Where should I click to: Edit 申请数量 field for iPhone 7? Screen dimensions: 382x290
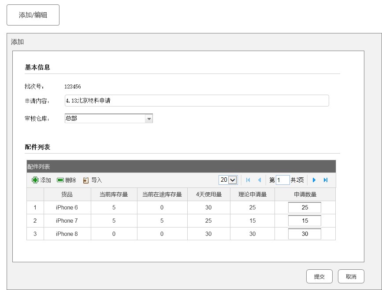[304, 220]
